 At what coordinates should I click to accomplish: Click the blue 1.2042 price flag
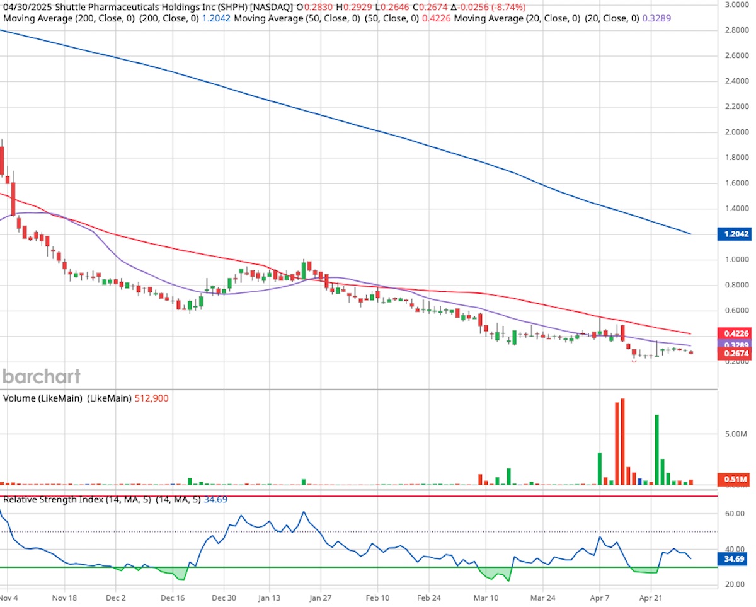[735, 234]
